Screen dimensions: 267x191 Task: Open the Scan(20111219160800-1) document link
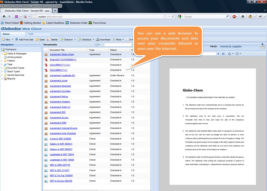tap(63, 59)
